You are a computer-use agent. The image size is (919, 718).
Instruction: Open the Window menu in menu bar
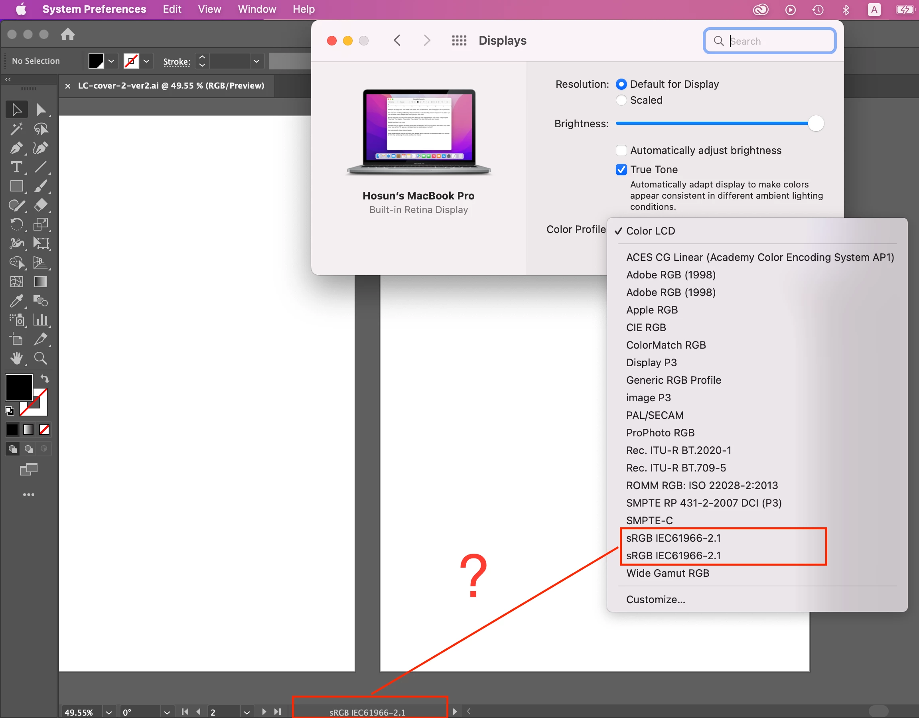257,9
